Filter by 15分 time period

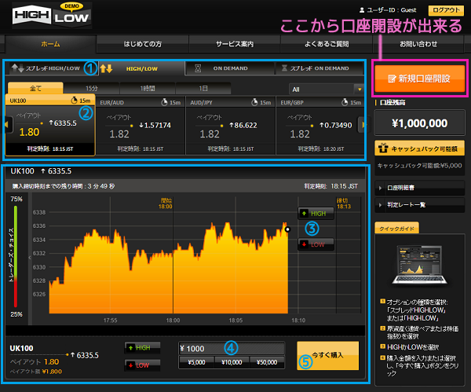[91, 89]
